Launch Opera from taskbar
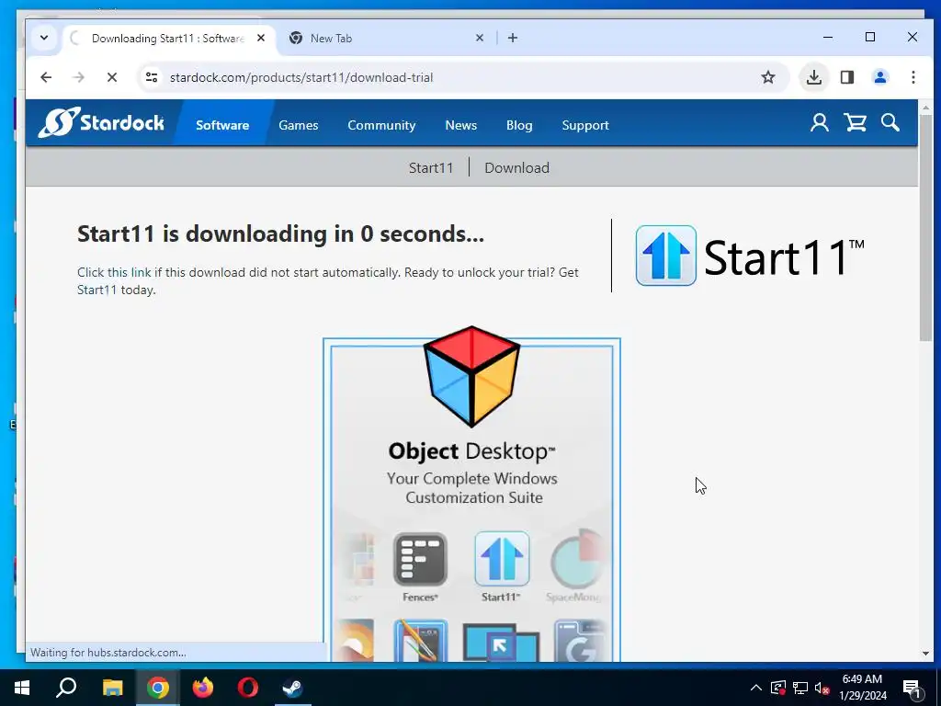This screenshot has height=706, width=941. [247, 688]
